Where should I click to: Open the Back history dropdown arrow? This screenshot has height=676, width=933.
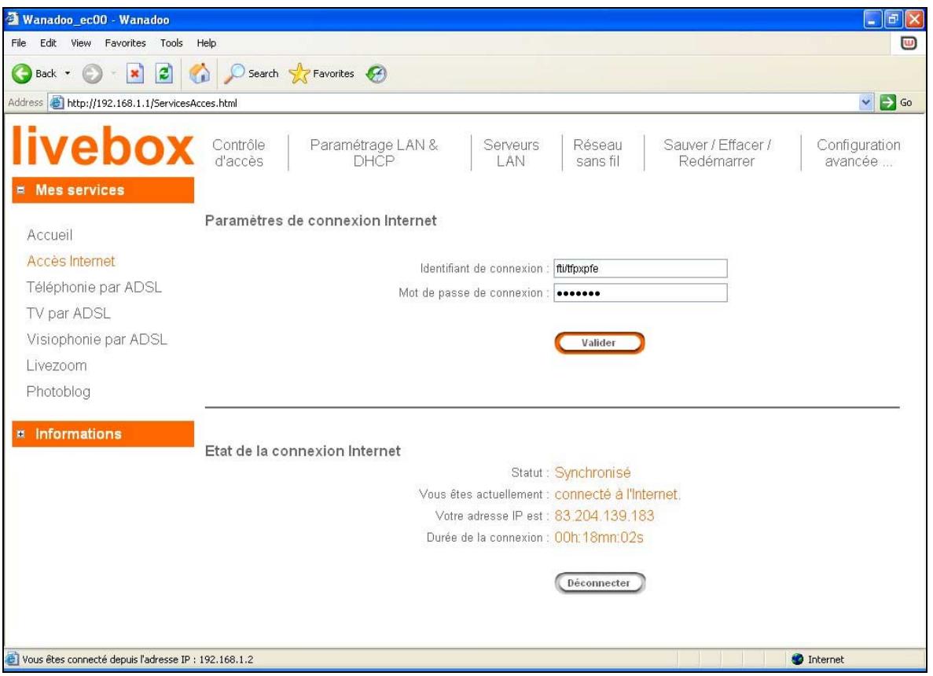(x=68, y=74)
